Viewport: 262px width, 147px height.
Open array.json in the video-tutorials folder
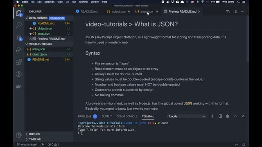49,49
